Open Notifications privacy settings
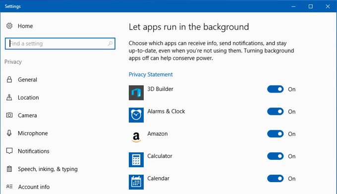Viewport: 337px width, 194px height. tap(34, 151)
